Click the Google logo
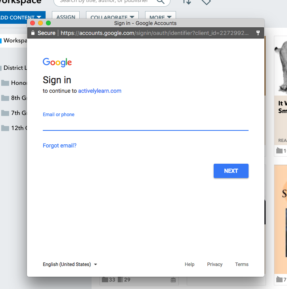The height and width of the screenshot is (289, 287). click(x=57, y=63)
